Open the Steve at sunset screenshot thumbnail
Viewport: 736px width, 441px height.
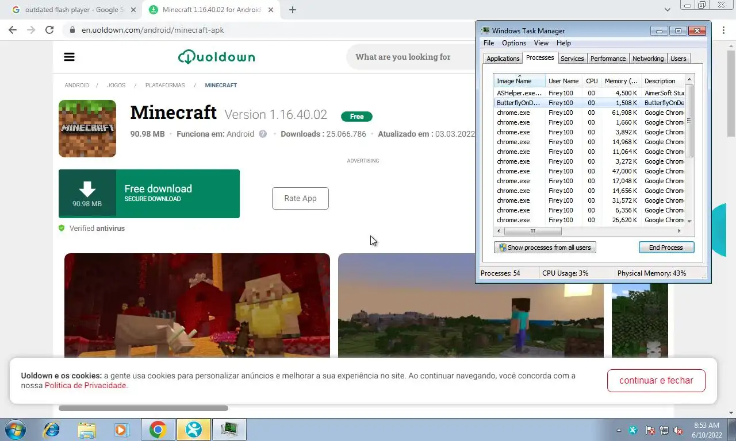click(x=471, y=304)
